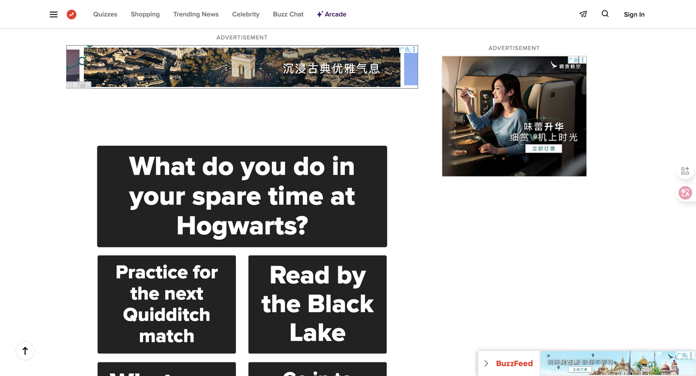Open the search magnifier icon

pos(605,14)
